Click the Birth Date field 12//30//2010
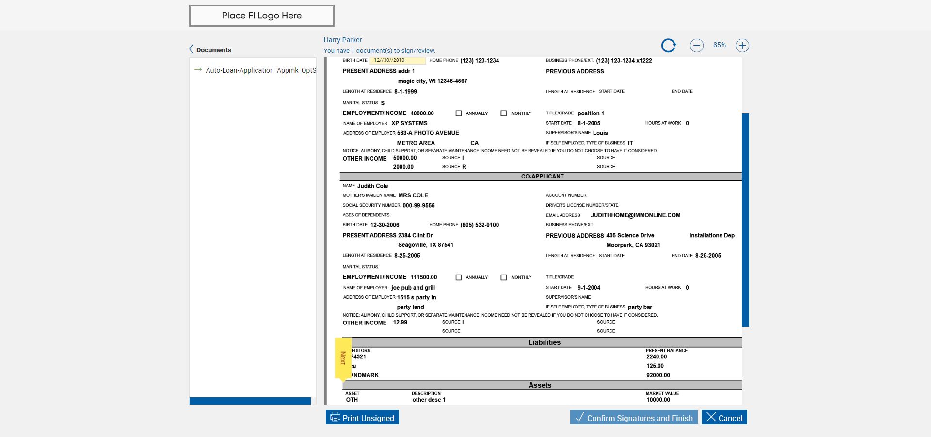This screenshot has height=437, width=931. coord(398,60)
